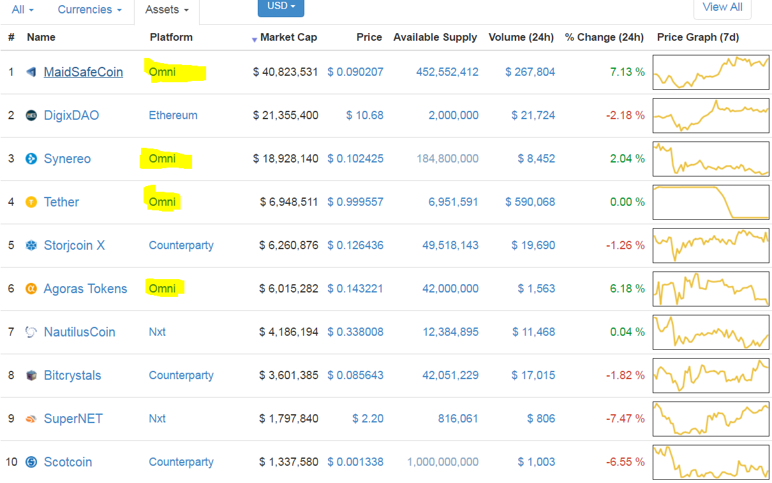772x483 pixels.
Task: Open the SuperNET asset link
Action: pos(73,419)
